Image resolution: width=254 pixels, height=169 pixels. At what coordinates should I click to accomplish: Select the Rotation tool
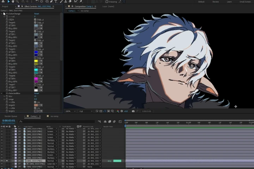tap(37, 1)
